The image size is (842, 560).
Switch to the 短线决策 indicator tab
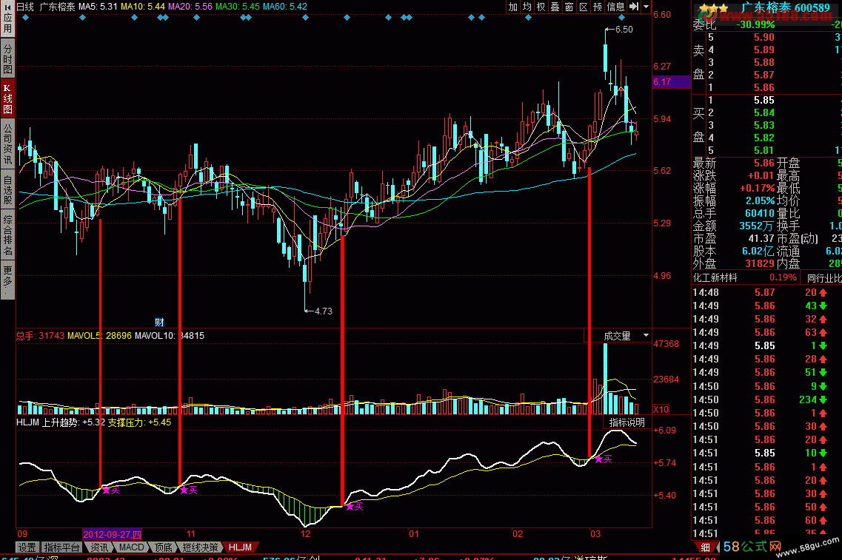[200, 547]
